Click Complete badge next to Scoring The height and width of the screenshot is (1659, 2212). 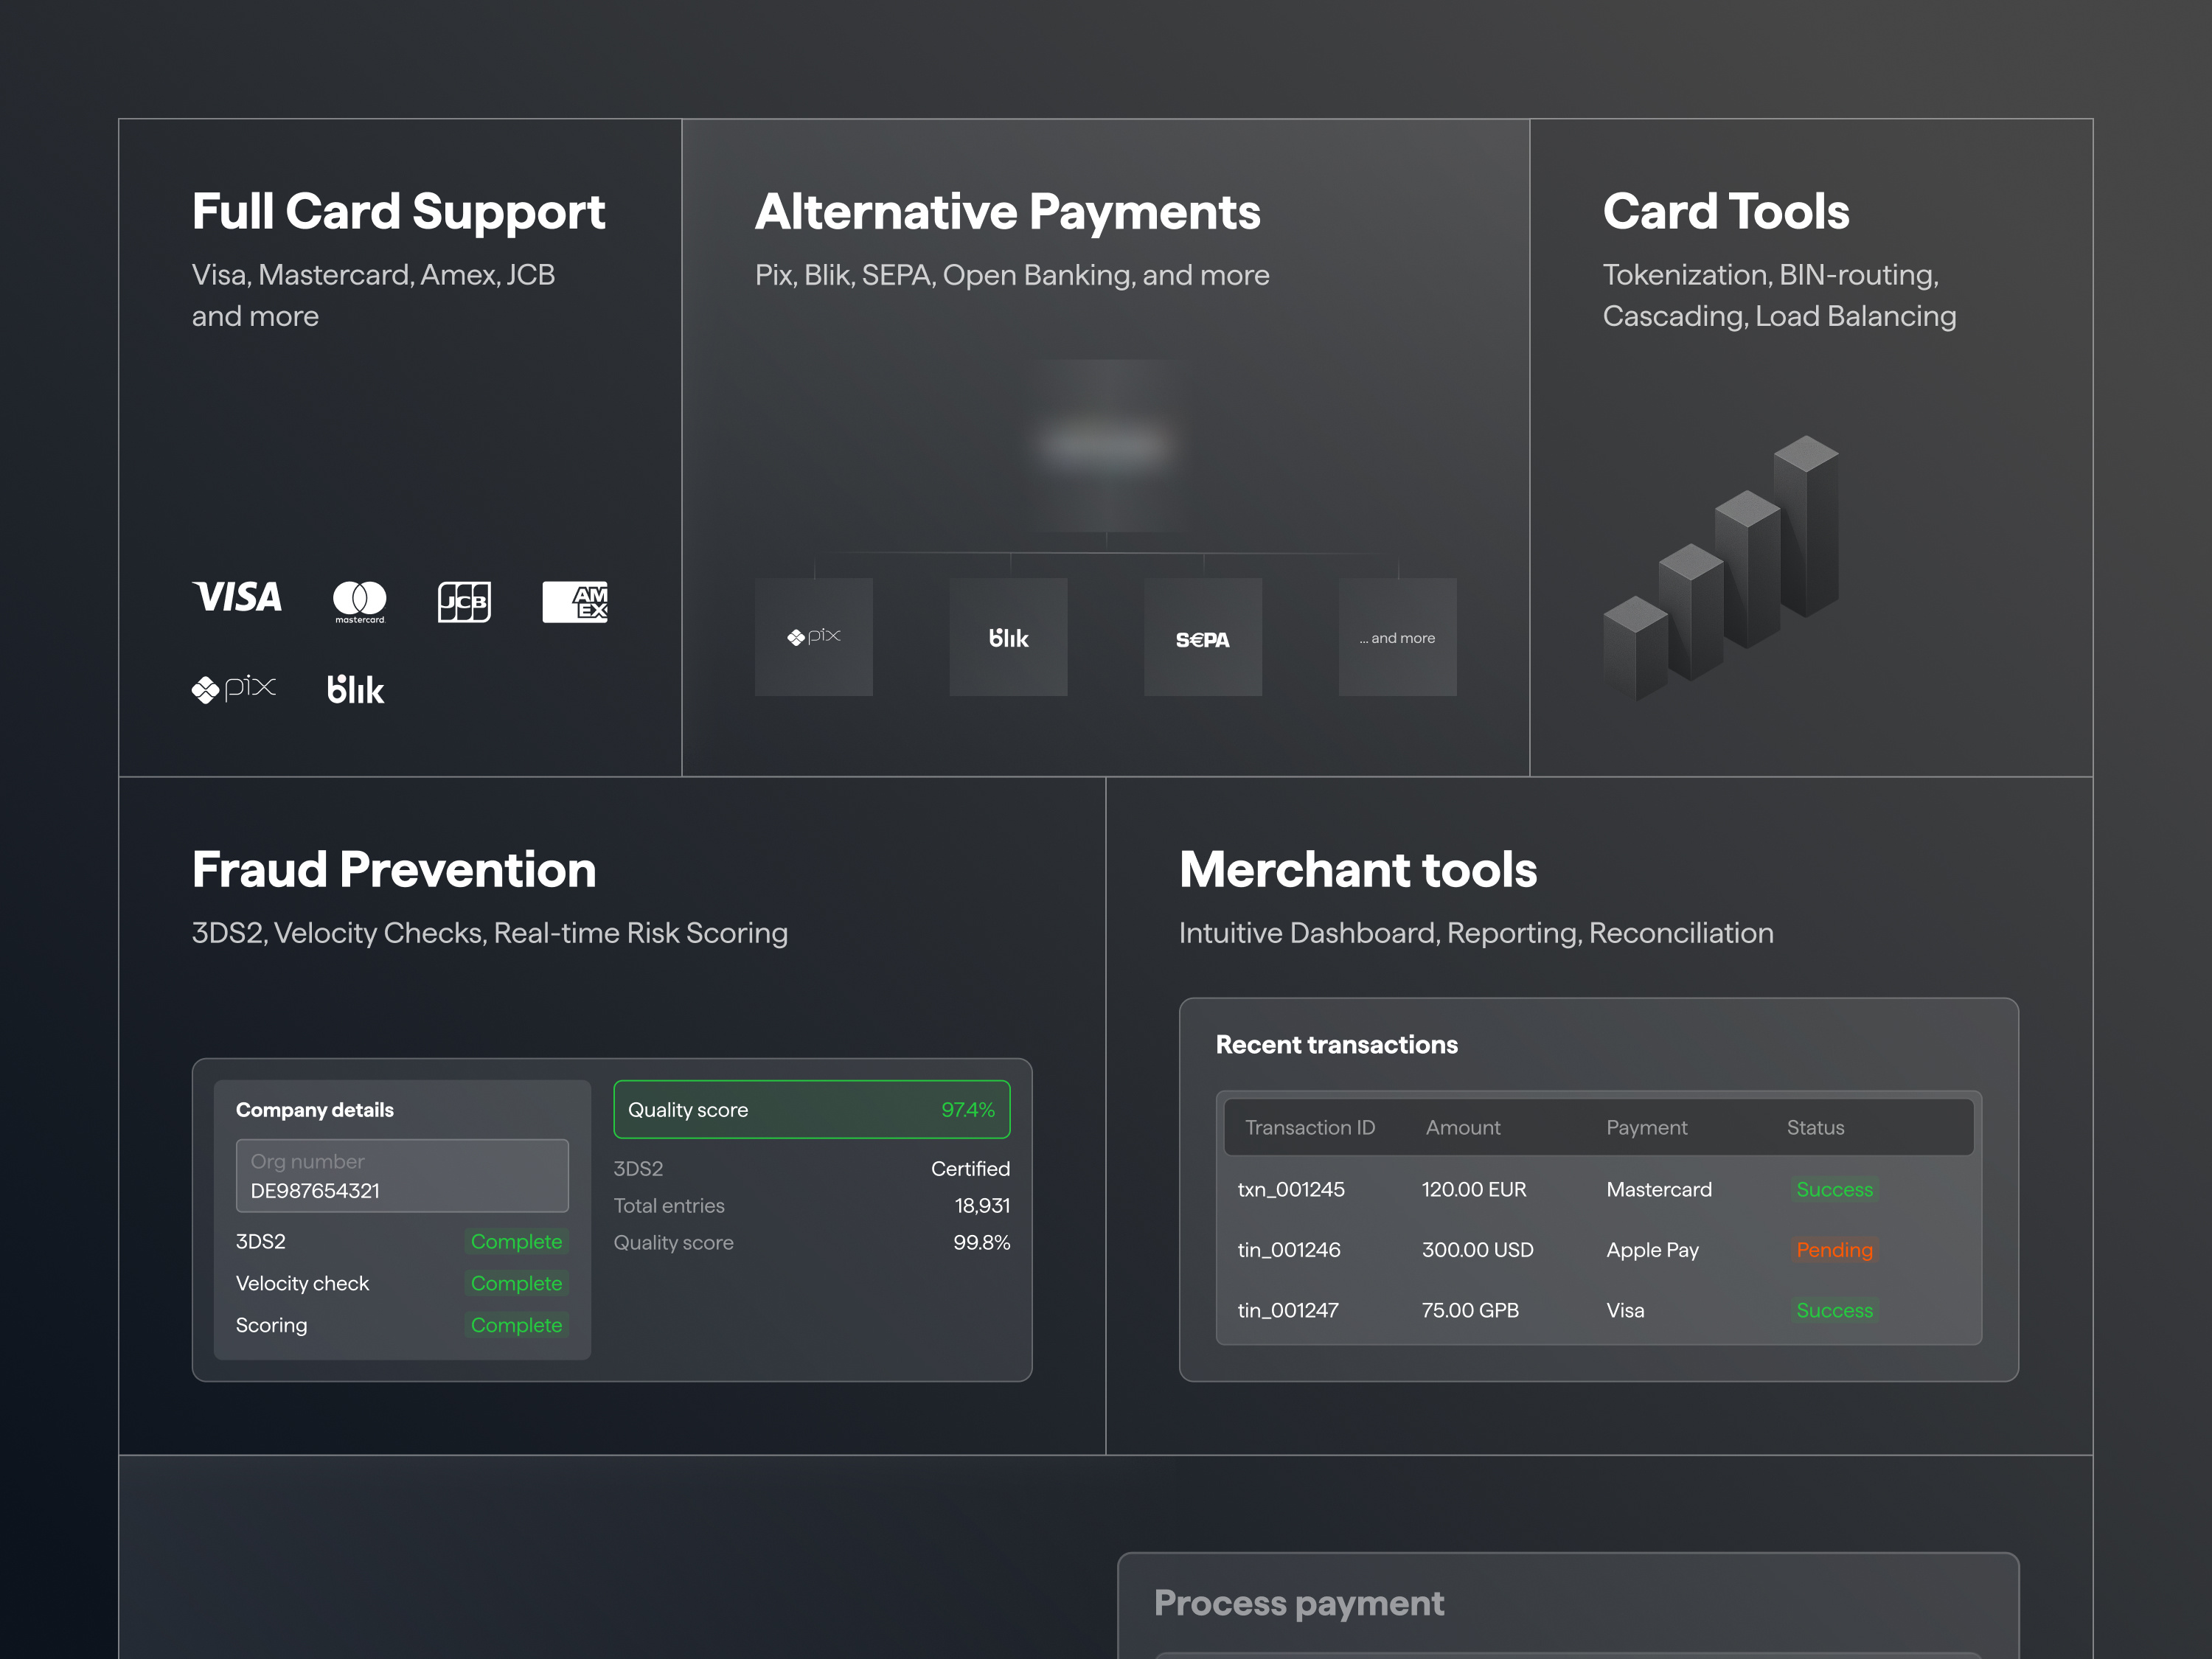[516, 1325]
